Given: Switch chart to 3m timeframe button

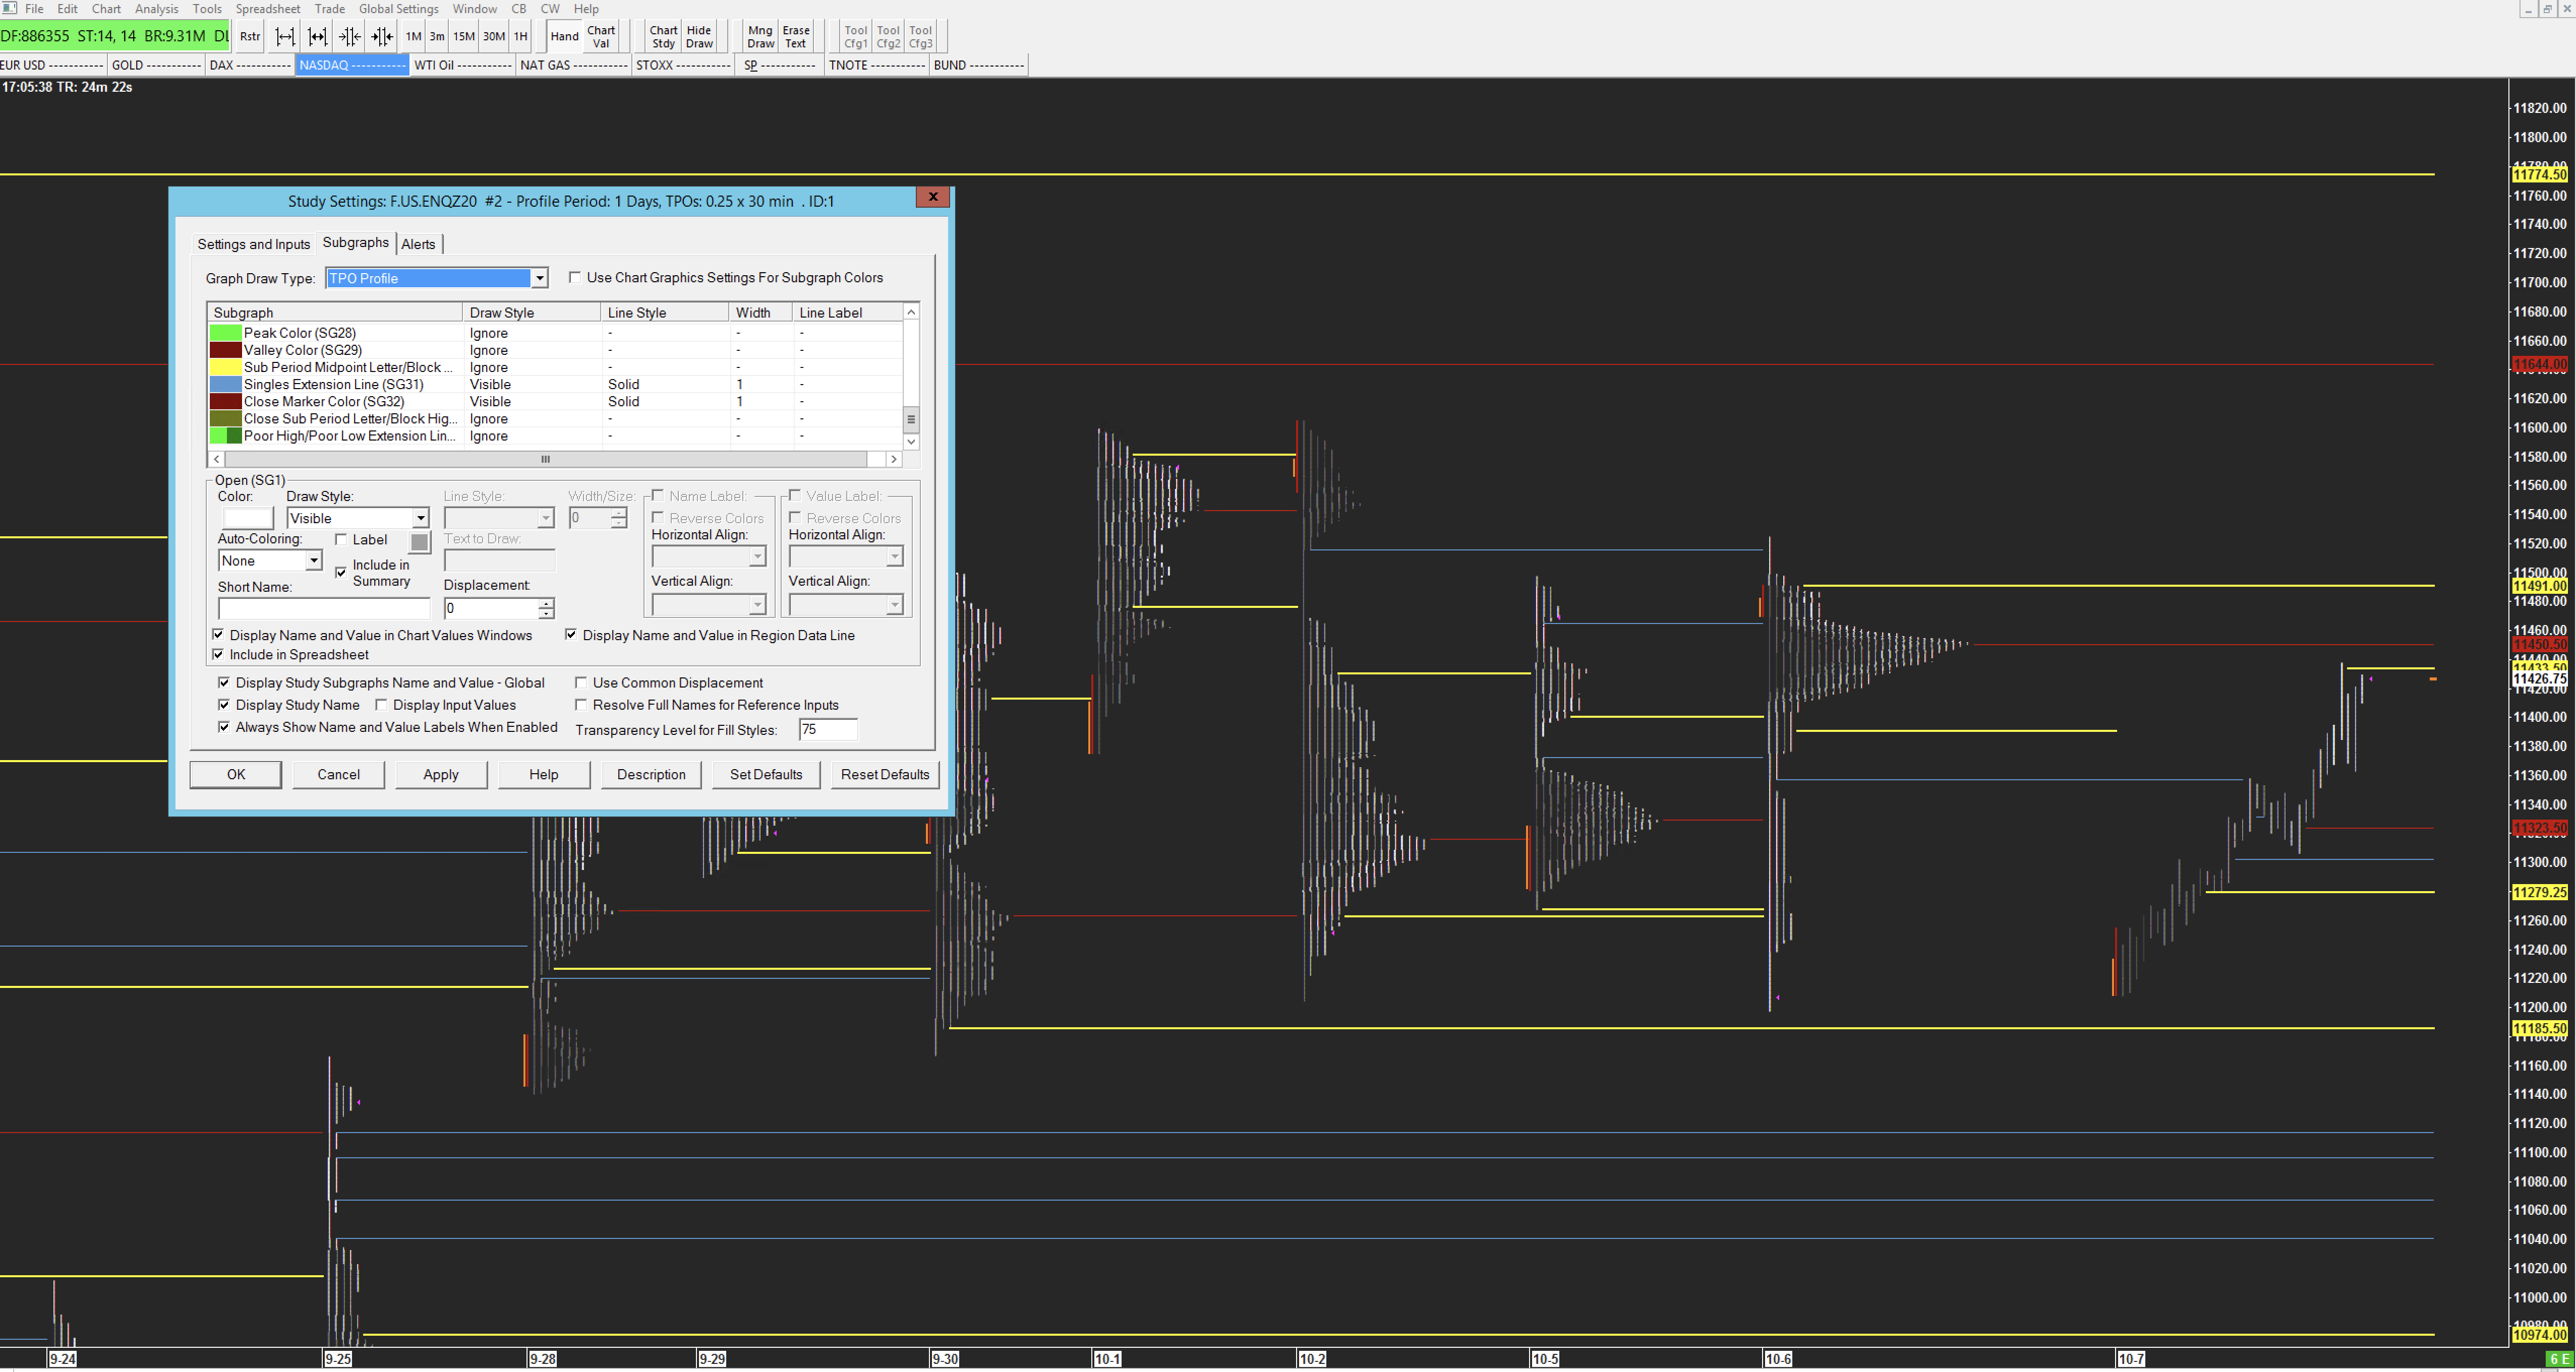Looking at the screenshot, I should point(437,36).
